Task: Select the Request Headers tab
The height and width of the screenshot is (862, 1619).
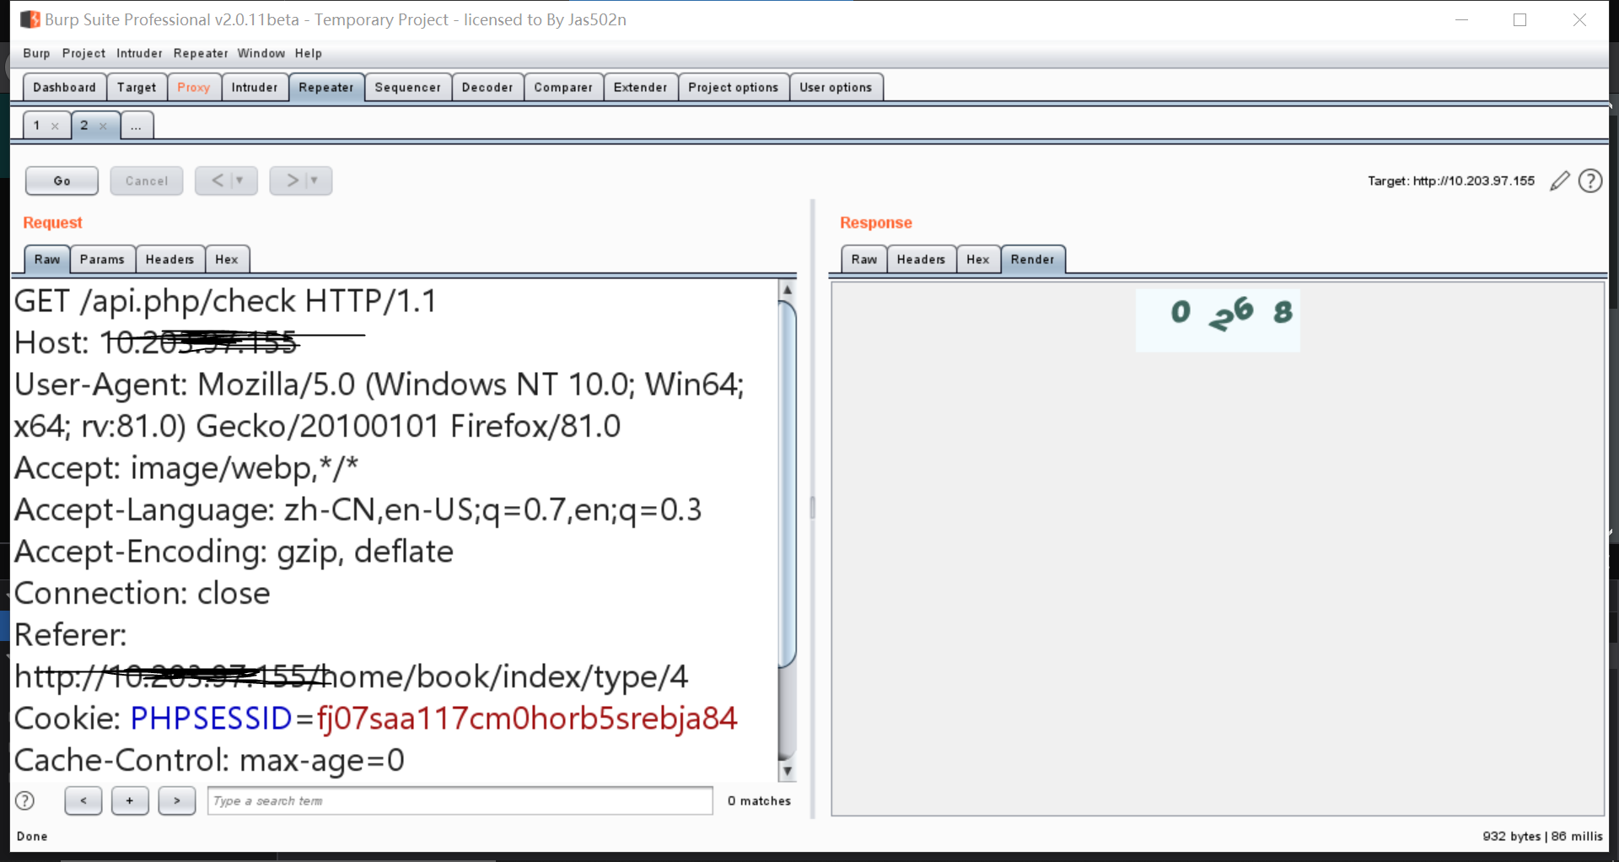Action: click(x=169, y=260)
